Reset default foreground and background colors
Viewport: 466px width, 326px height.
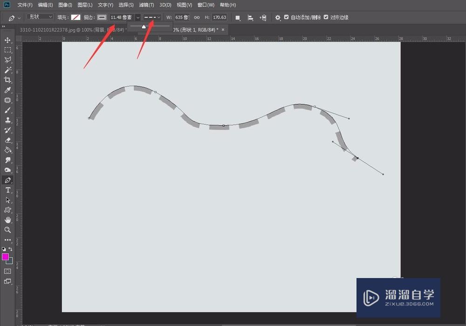pyautogui.click(x=4, y=249)
